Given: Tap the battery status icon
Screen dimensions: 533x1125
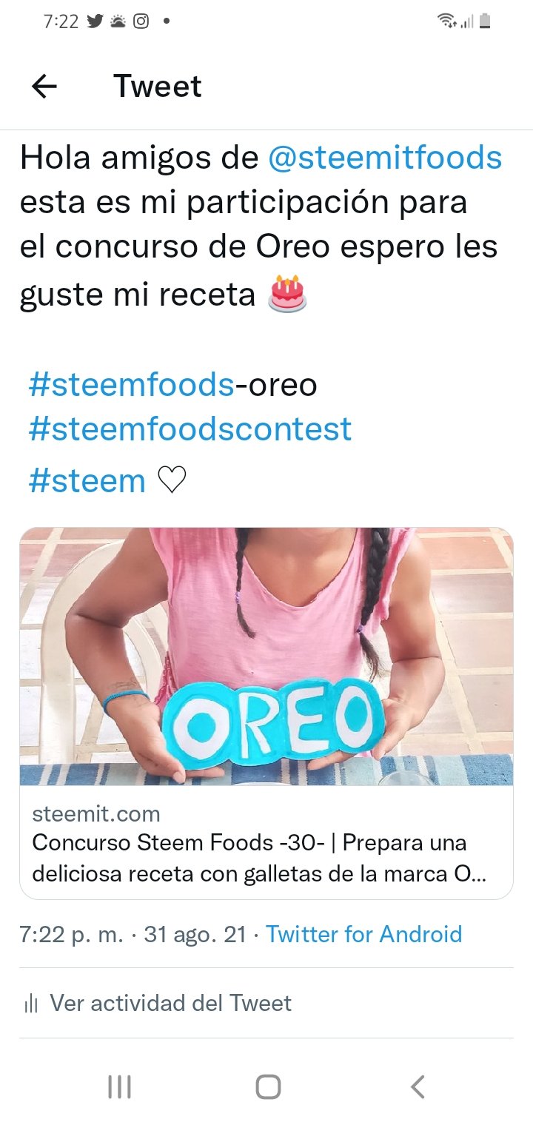Looking at the screenshot, I should pyautogui.click(x=485, y=21).
